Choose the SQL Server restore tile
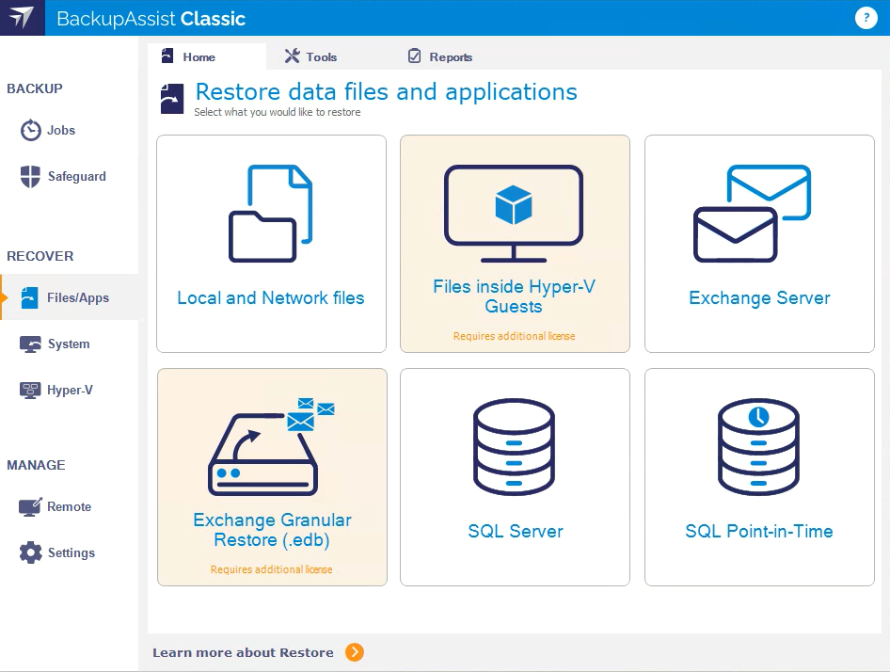 (515, 477)
